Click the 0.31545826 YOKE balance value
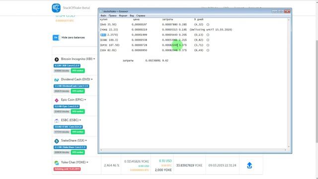318x179 pixels. 137,161
